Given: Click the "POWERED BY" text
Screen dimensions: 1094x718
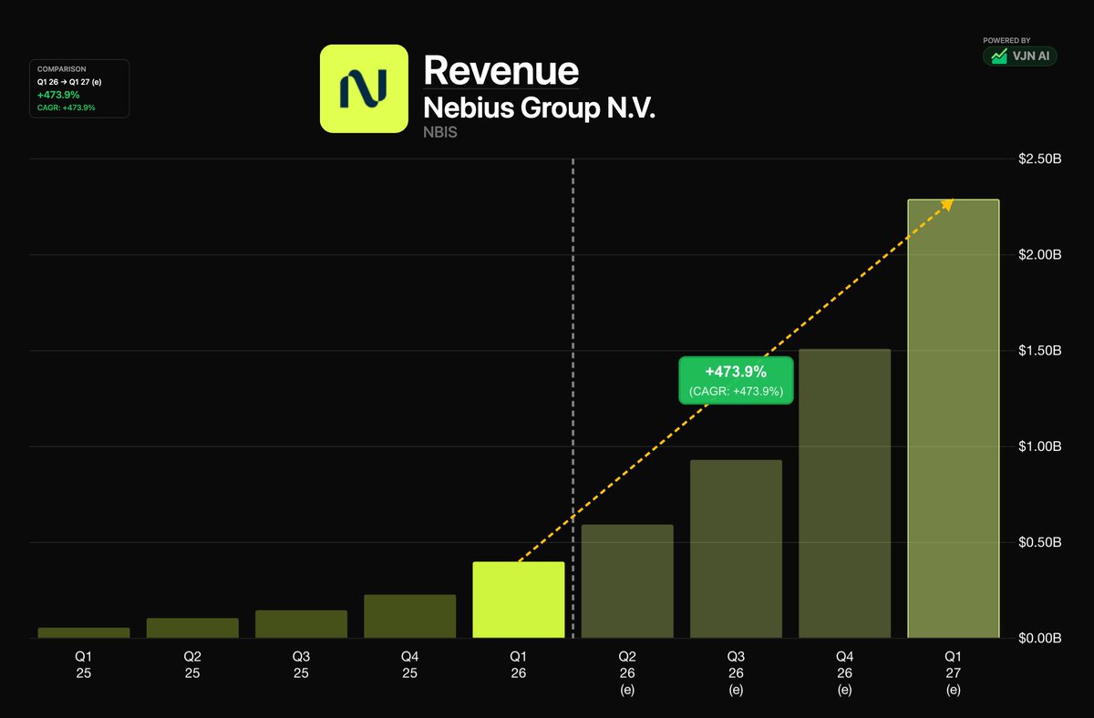Looking at the screenshot, I should [1006, 40].
